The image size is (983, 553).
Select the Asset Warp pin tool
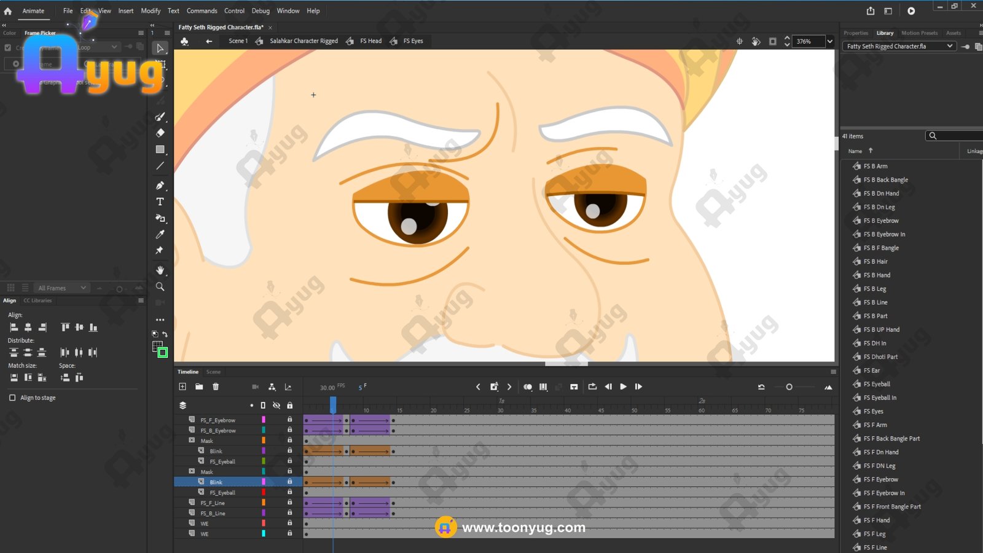point(160,251)
